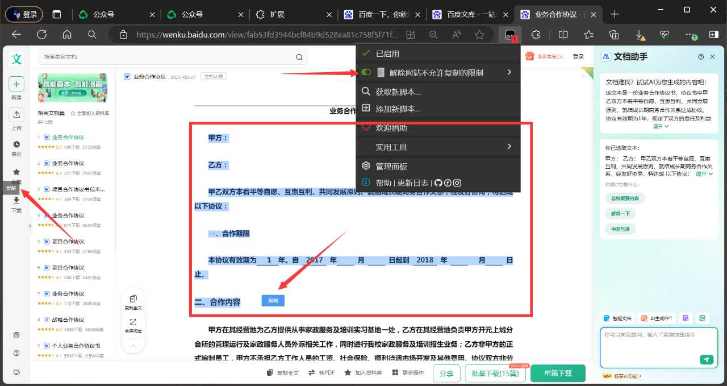Open a new browser tab
This screenshot has height=386, width=727.
(615, 14)
